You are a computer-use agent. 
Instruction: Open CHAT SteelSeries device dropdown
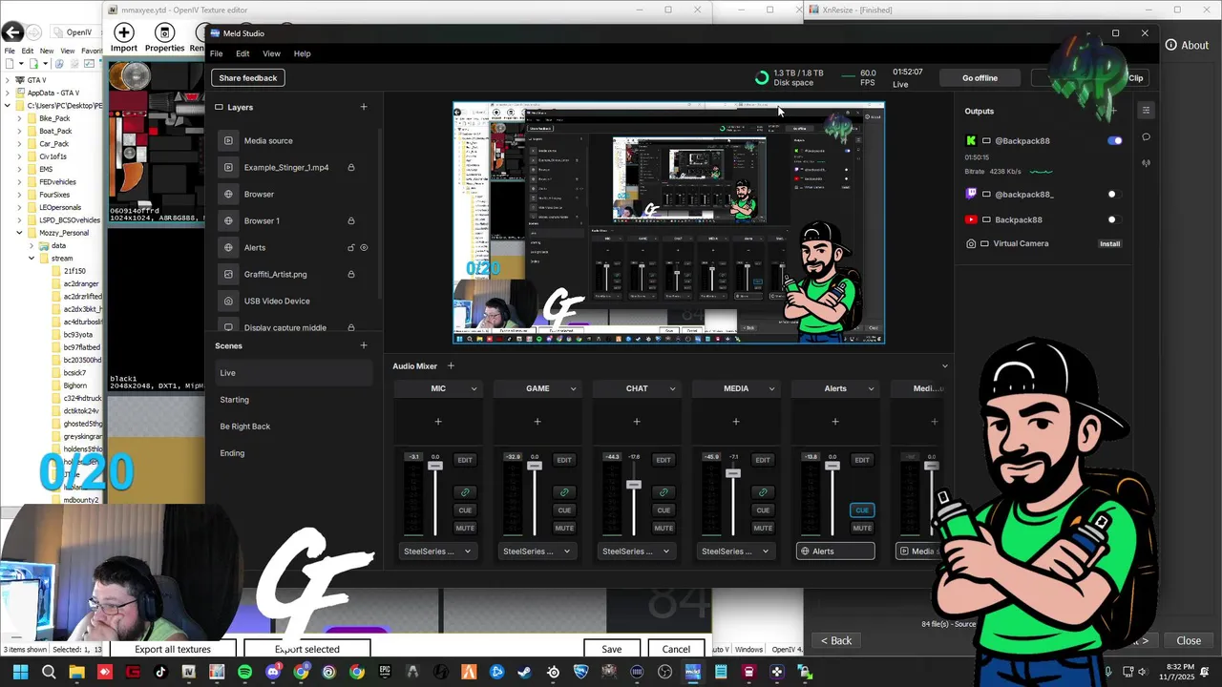pos(636,551)
